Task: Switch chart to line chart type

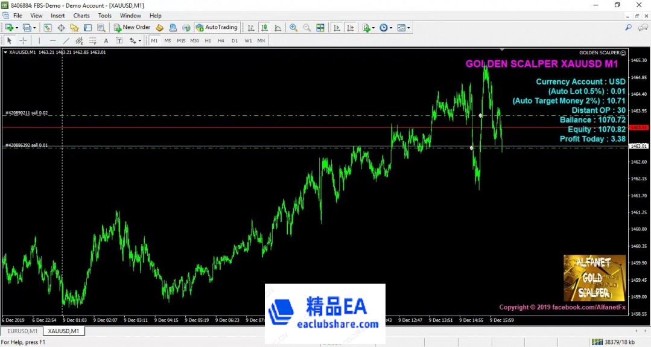Action: (278, 28)
